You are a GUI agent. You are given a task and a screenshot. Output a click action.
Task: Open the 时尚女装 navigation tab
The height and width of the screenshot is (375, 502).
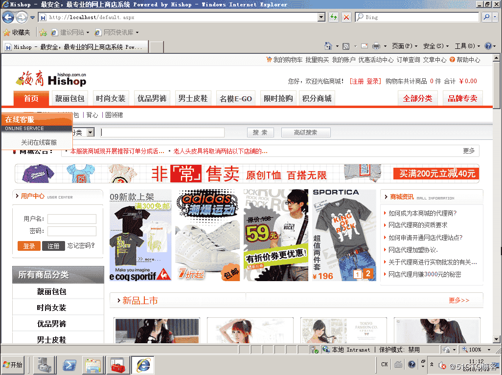pos(111,99)
